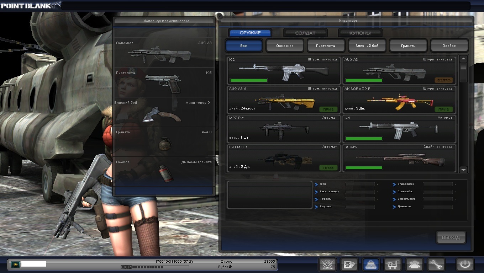The image size is (484, 273).
Task: Filter weapons by Ближний бой
Action: [367, 46]
